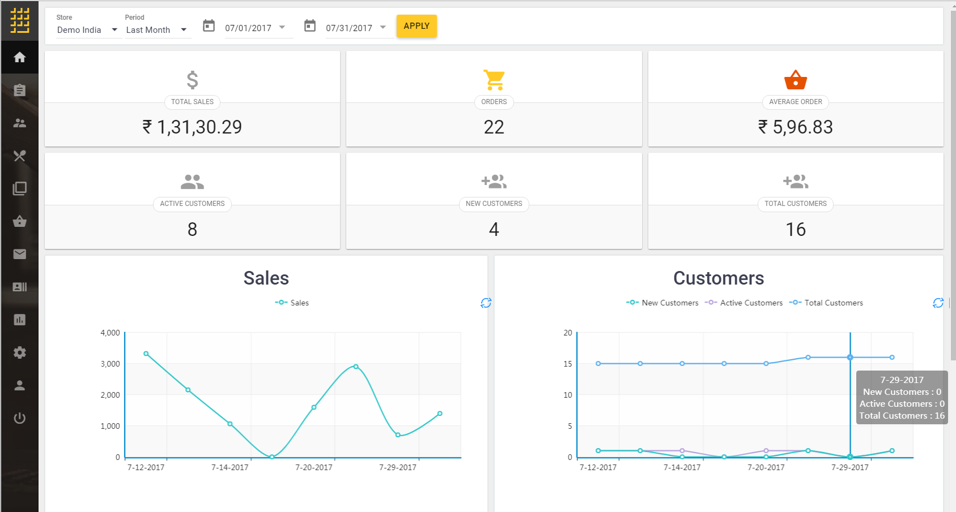
Task: Open the shopping basket icon in sidebar
Action: pyautogui.click(x=20, y=221)
